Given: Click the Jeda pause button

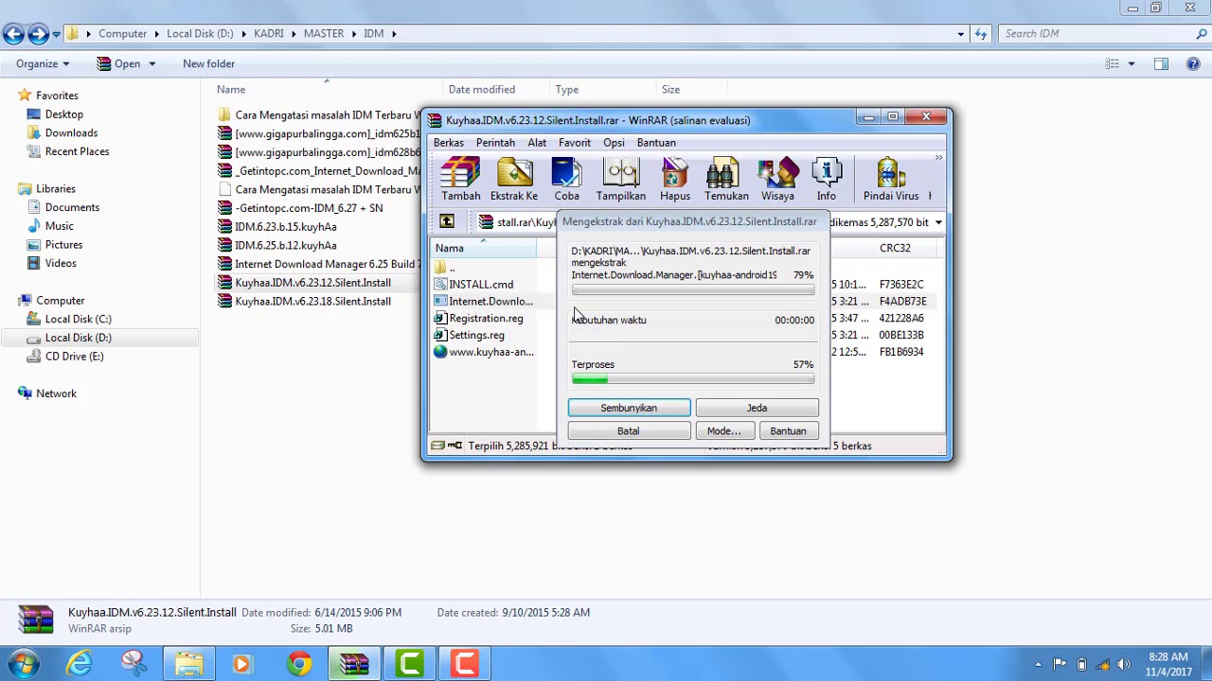Looking at the screenshot, I should (x=757, y=408).
